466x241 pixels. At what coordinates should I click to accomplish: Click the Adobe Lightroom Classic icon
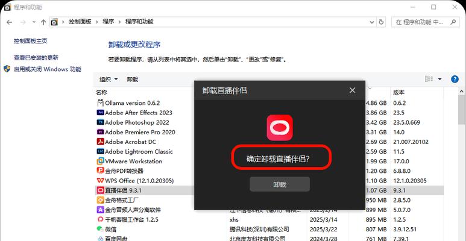click(100, 152)
